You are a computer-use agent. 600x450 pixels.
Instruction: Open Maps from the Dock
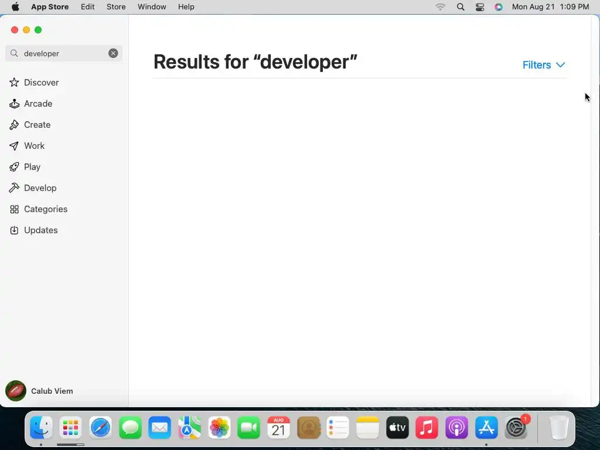pyautogui.click(x=189, y=427)
